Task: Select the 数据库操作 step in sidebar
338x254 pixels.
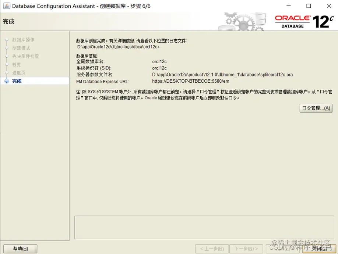Action: [x=23, y=40]
